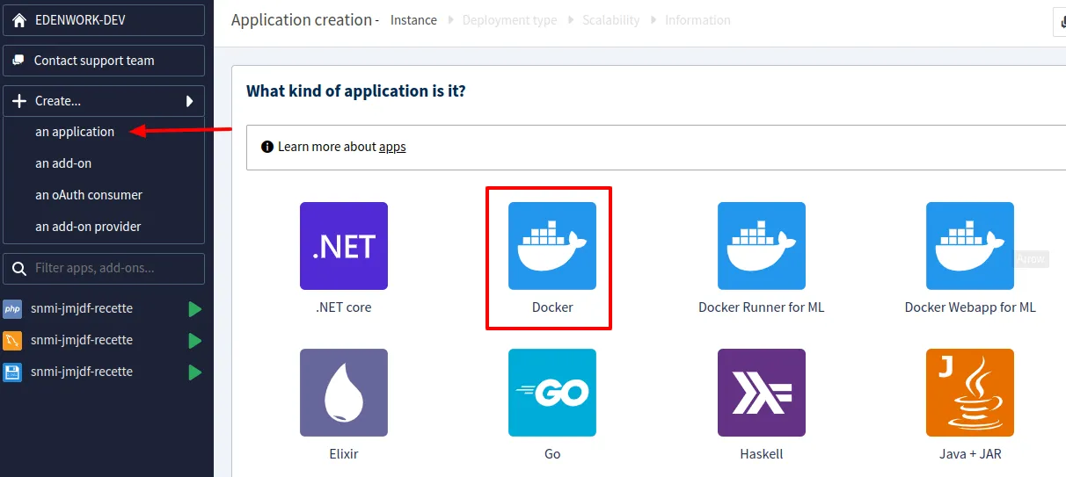
Task: Pick the Docker Runner for ML icon
Action: point(762,246)
